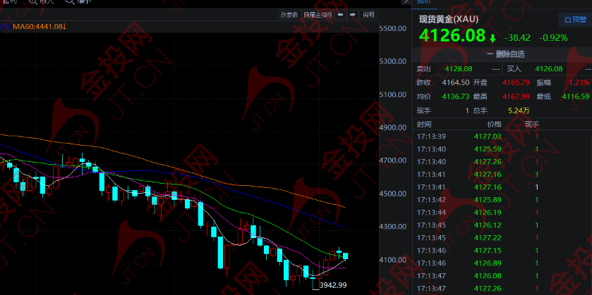Click the 4100.00 price axis label
This screenshot has width=592, height=295.
(393, 260)
